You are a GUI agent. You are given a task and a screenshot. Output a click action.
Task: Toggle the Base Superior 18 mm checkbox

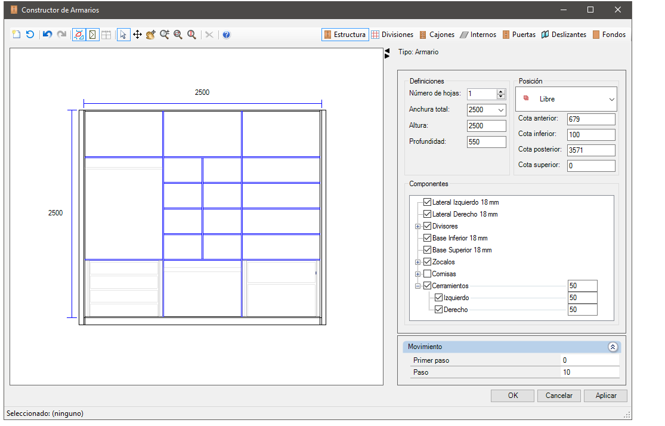click(427, 250)
